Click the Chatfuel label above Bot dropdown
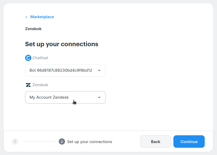217x155 pixels. click(x=40, y=58)
